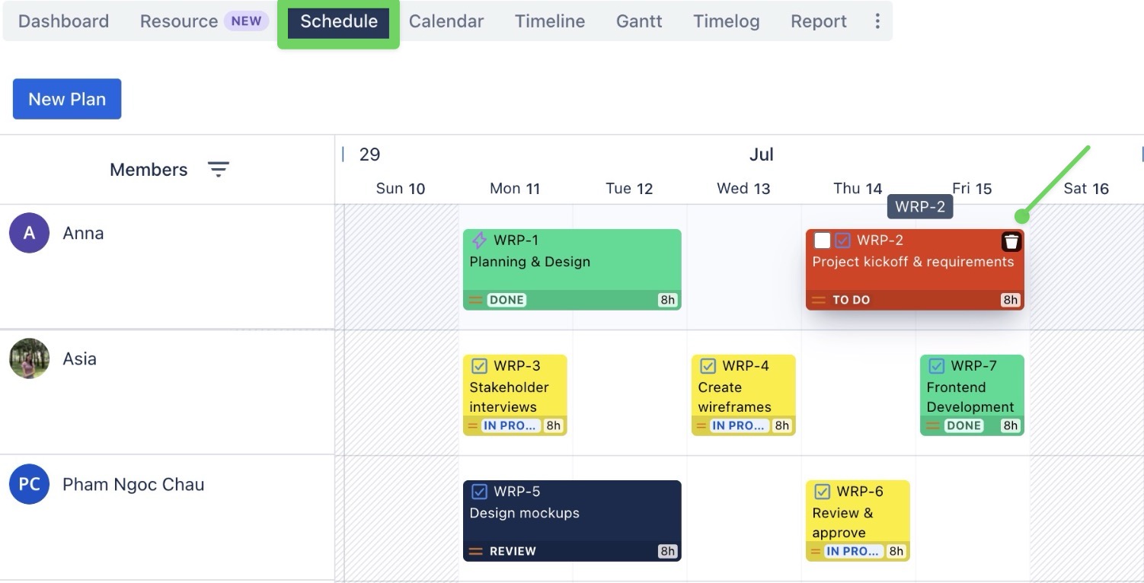Click the 8h estimate on WRP-5
Image resolution: width=1144 pixels, height=583 pixels.
(x=666, y=550)
